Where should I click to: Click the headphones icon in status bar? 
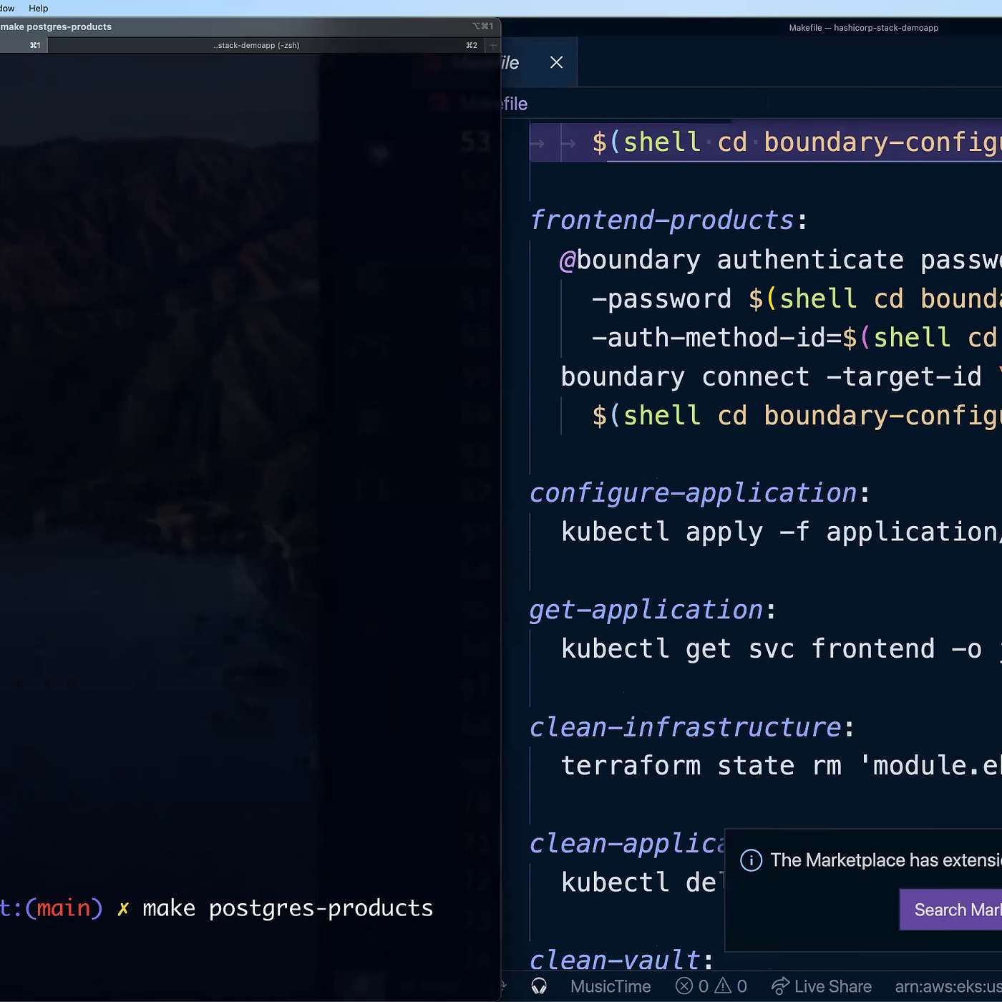point(539,986)
